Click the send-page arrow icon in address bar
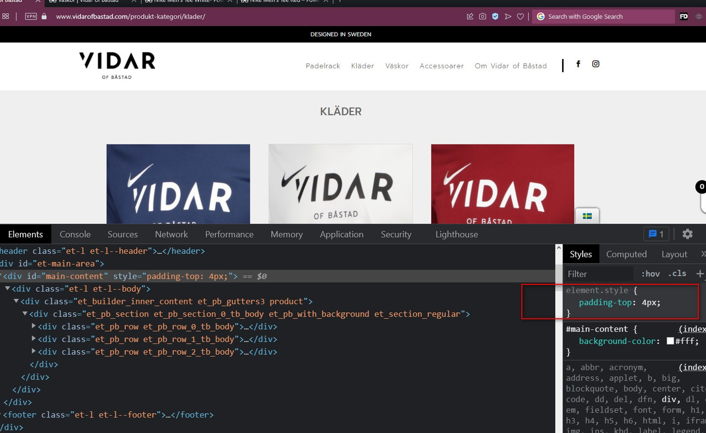 tap(508, 17)
